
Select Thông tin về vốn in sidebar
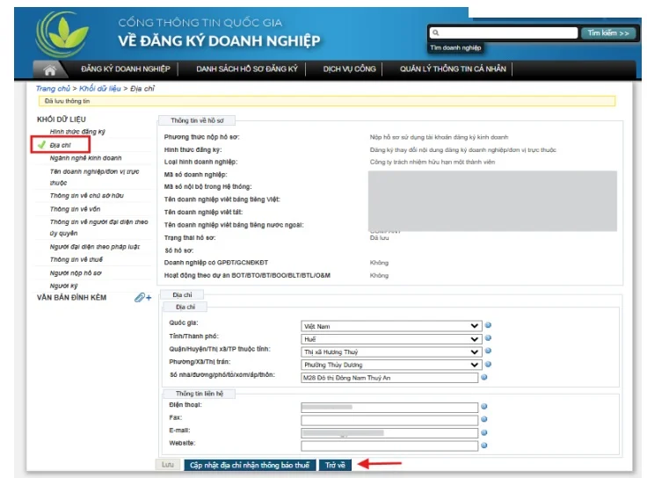[x=75, y=209]
